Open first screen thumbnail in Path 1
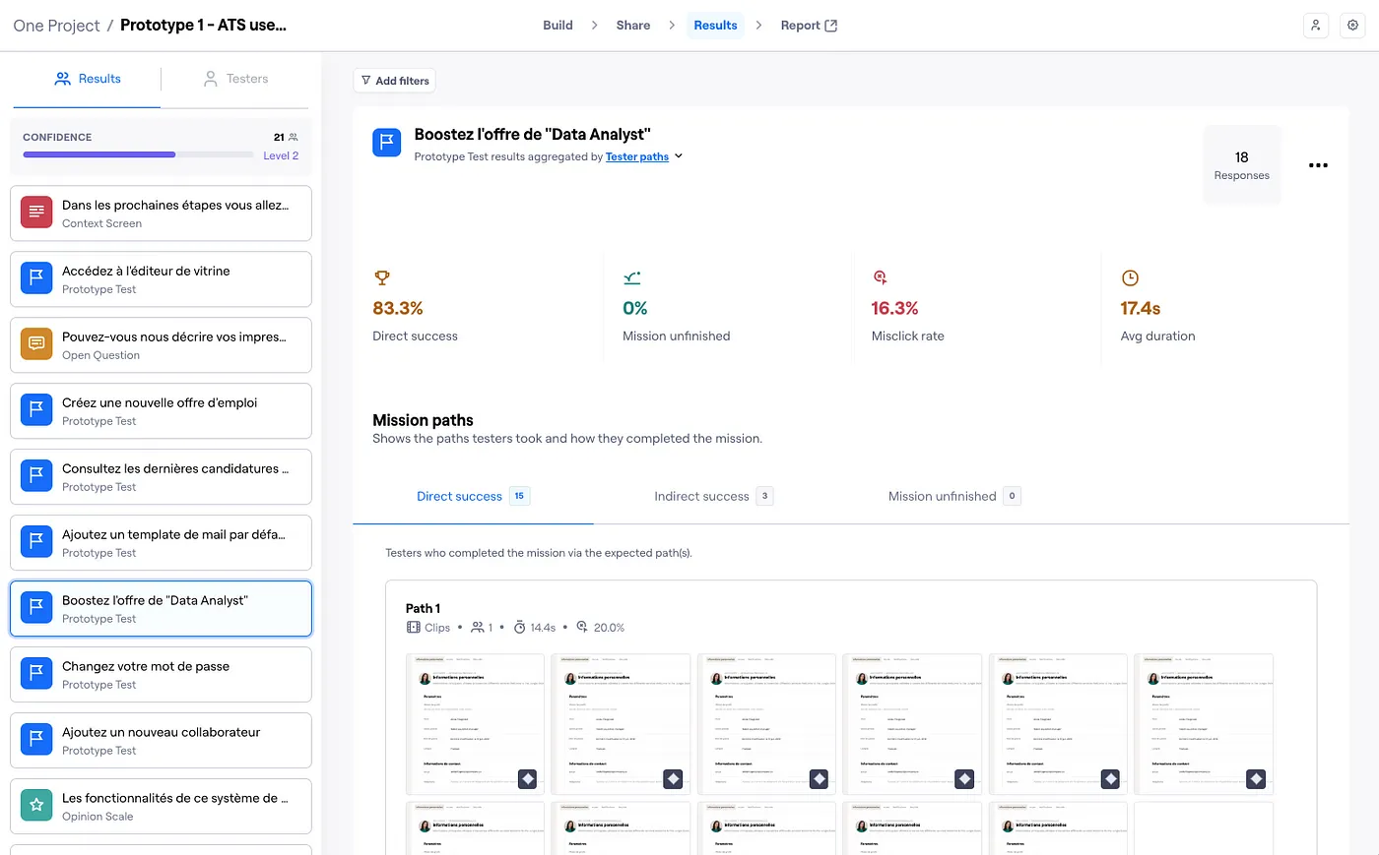 475,724
